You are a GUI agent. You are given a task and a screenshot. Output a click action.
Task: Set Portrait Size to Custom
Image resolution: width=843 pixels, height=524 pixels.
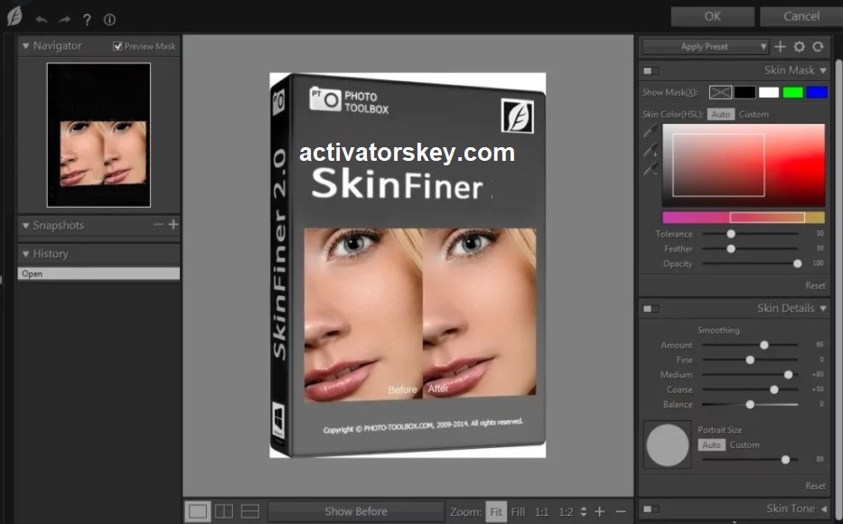(745, 445)
